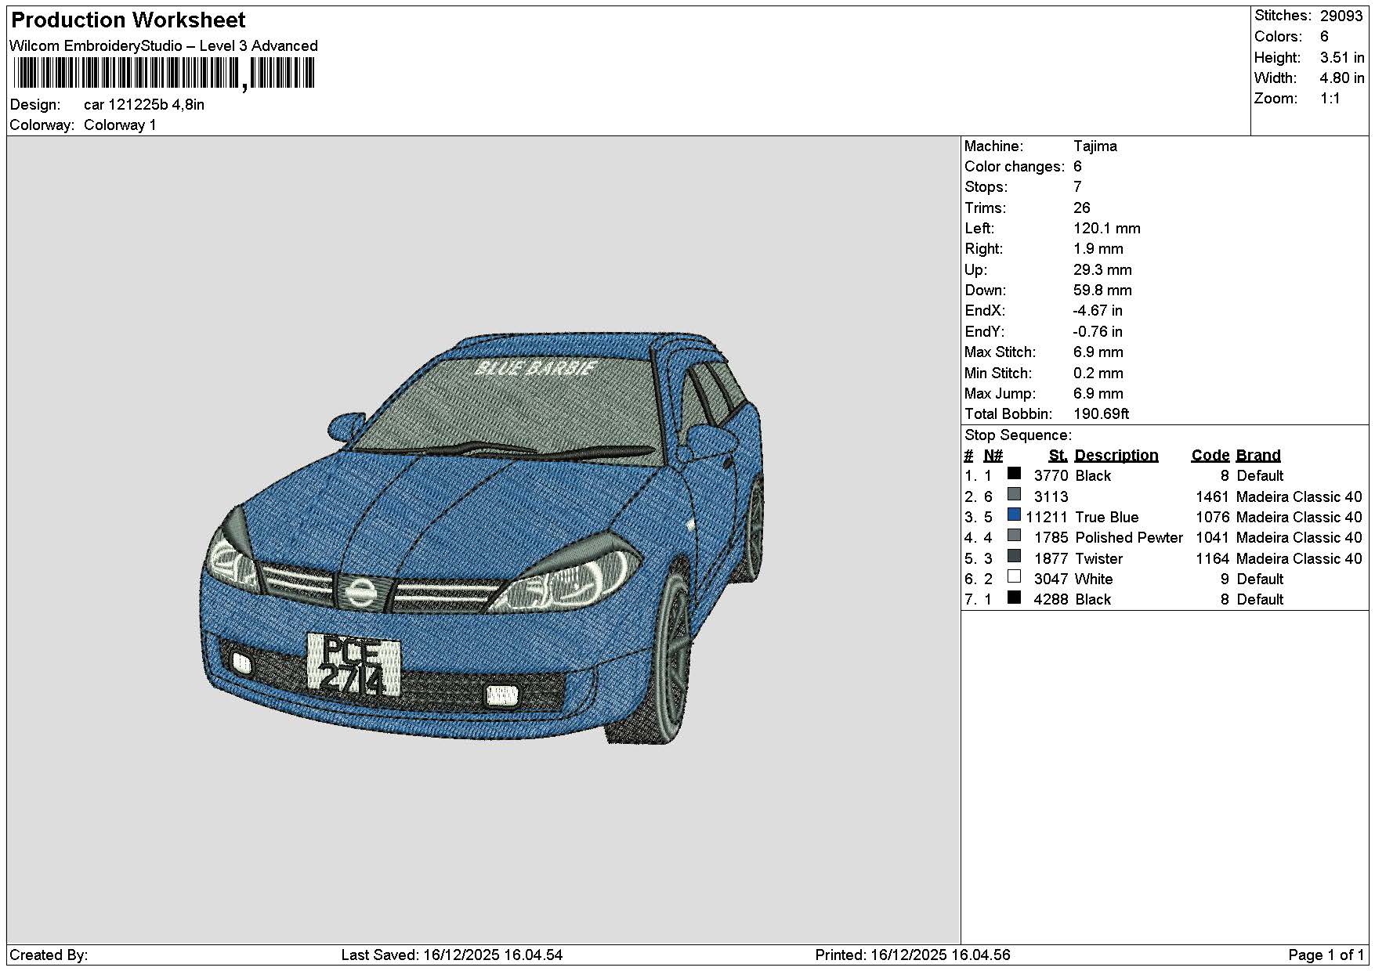
Task: Click the 'PCE 2714' license plate on the car
Action: (353, 665)
